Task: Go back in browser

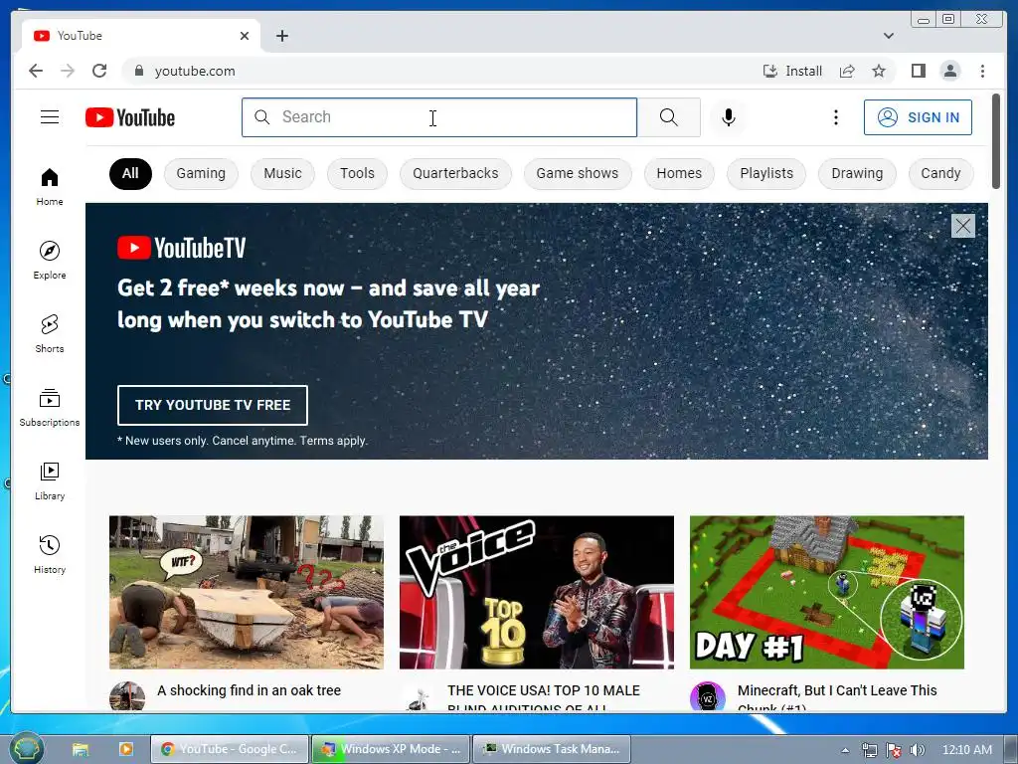Action: coord(36,71)
